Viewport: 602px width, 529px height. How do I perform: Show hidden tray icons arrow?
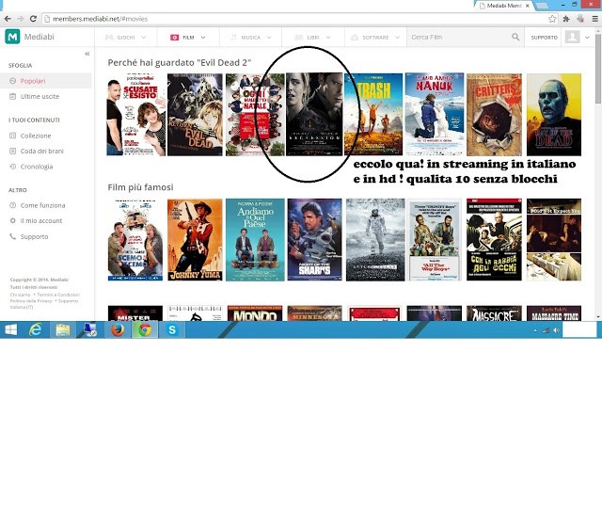pos(535,330)
